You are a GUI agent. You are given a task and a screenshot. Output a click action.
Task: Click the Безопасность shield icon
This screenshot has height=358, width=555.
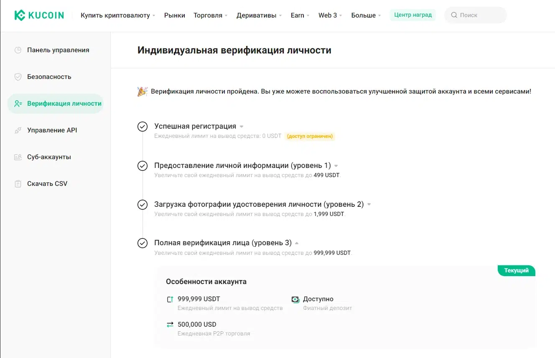(18, 77)
